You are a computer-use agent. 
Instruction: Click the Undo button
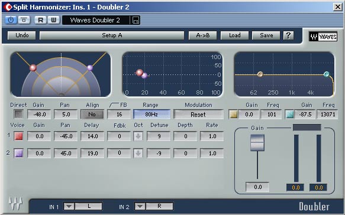click(x=21, y=35)
